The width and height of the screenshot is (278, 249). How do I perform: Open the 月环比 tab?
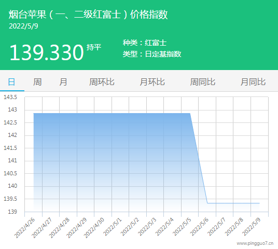152,82
